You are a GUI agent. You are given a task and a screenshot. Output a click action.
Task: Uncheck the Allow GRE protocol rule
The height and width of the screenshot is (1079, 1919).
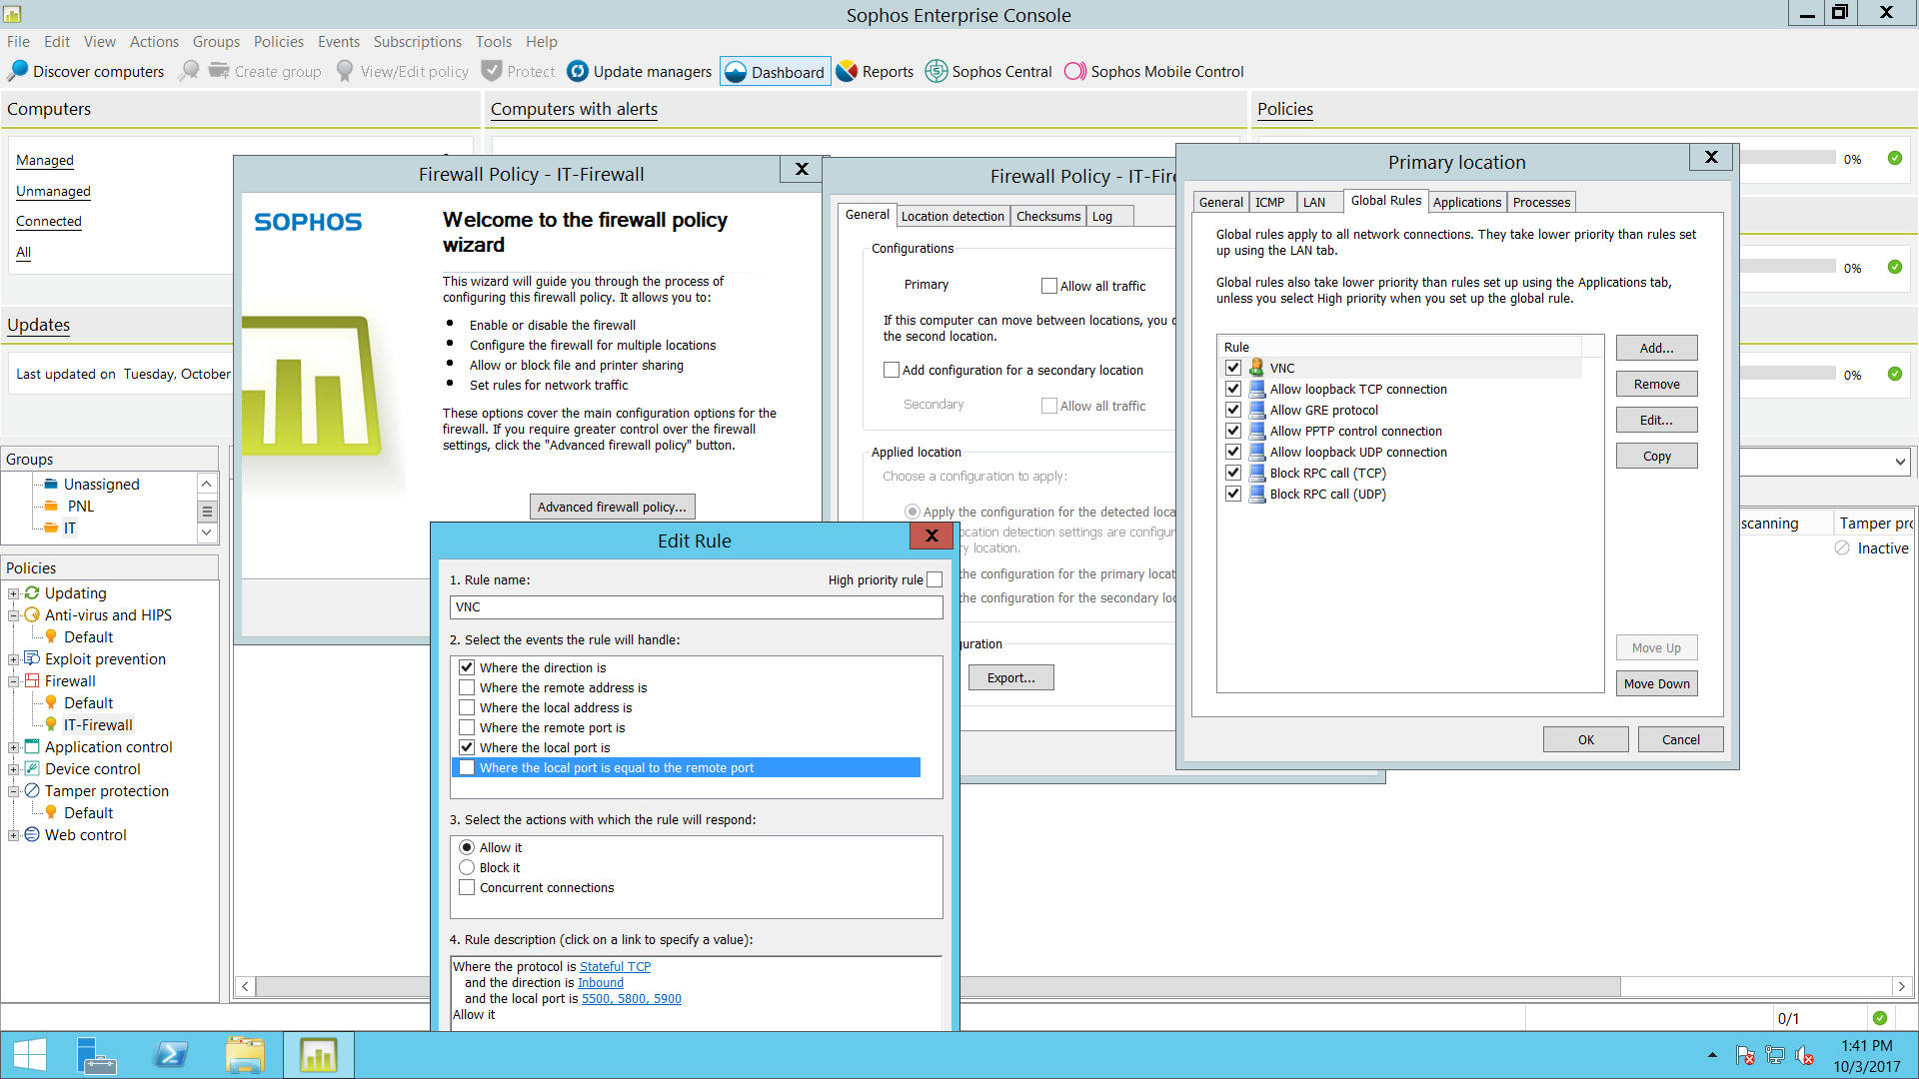coord(1233,410)
